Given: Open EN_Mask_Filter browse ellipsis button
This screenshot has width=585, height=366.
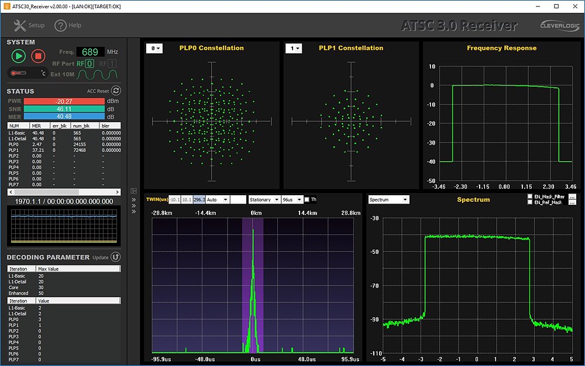Looking at the screenshot, I should pos(572,196).
